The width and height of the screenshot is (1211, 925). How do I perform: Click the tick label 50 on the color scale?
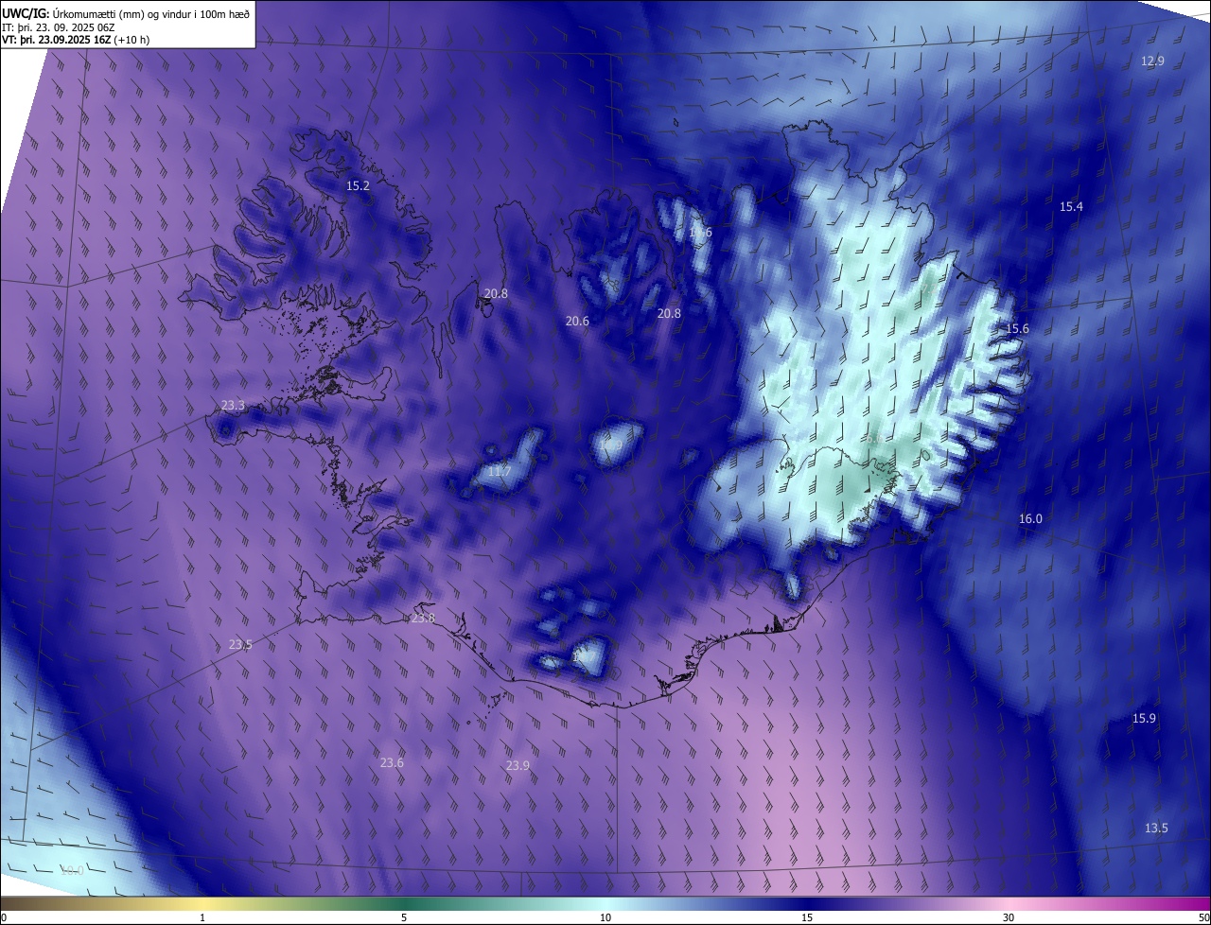click(1203, 917)
